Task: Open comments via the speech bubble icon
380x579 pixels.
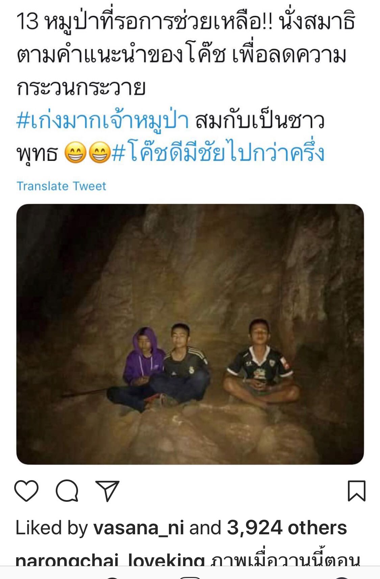Action: pyautogui.click(x=67, y=491)
